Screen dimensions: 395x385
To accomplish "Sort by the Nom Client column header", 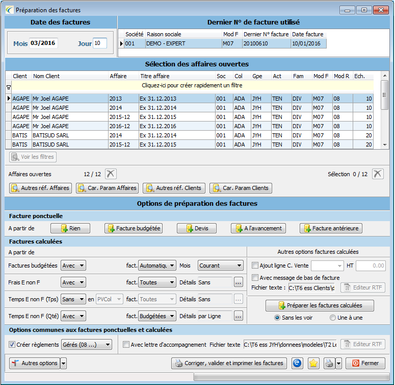I will pyautogui.click(x=70, y=76).
